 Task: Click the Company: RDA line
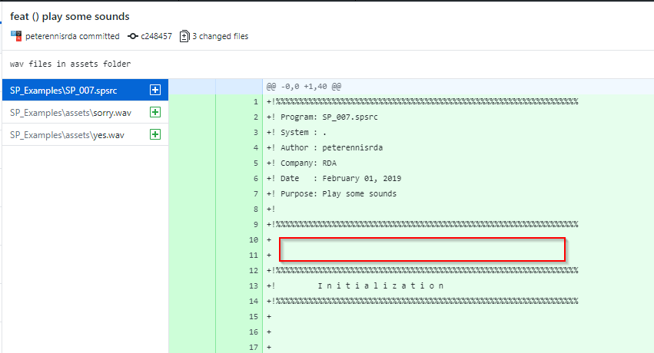coord(301,163)
